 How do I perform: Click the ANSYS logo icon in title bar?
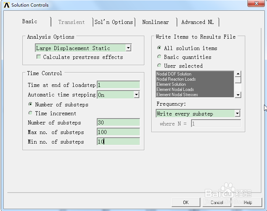[7, 5]
